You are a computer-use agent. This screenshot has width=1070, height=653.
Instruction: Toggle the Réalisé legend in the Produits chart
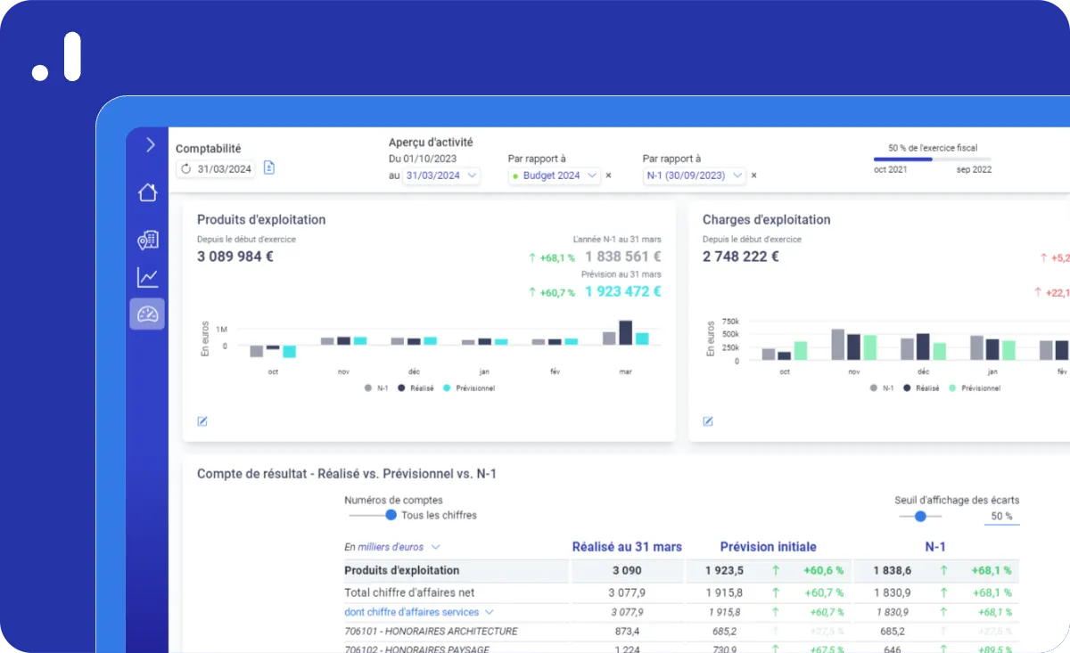[x=416, y=388]
